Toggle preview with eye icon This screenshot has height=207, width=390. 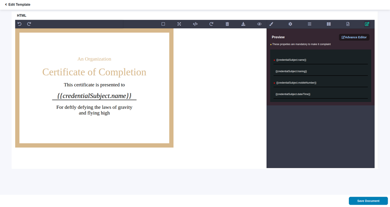click(259, 24)
